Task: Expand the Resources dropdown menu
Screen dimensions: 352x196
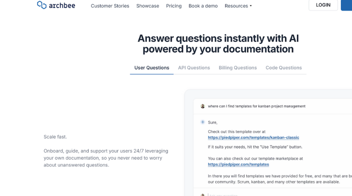Action: click(238, 6)
